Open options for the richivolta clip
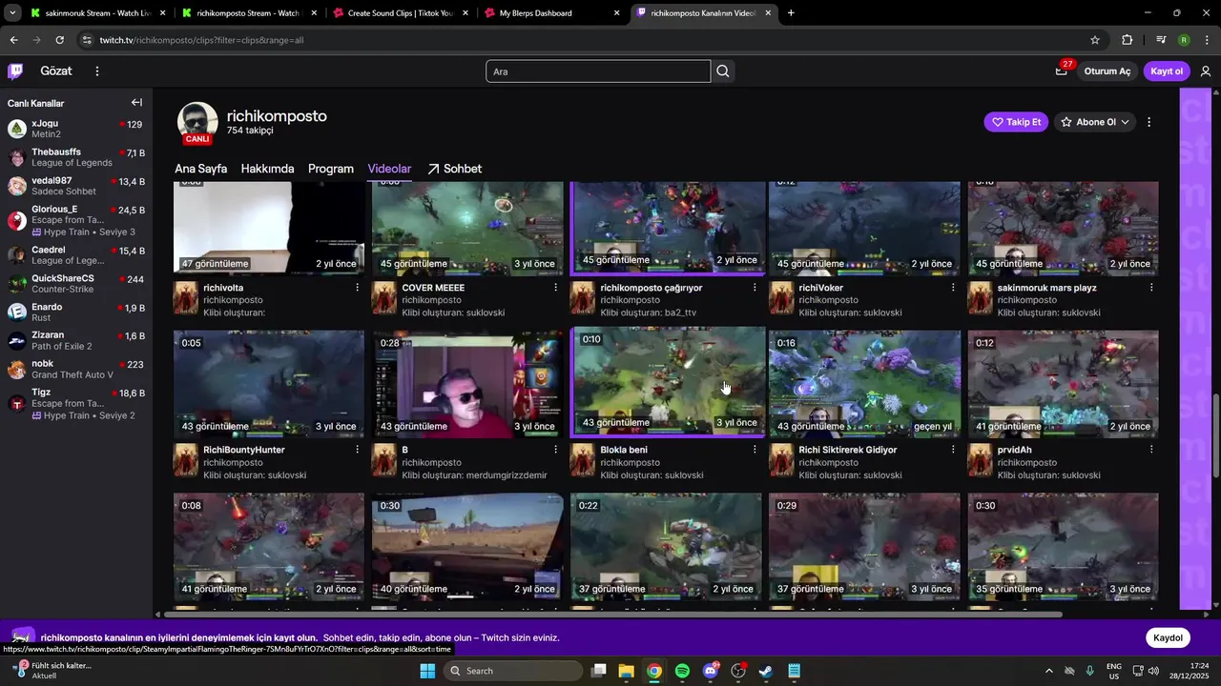Viewport: 1221px width, 686px height. pyautogui.click(x=358, y=288)
